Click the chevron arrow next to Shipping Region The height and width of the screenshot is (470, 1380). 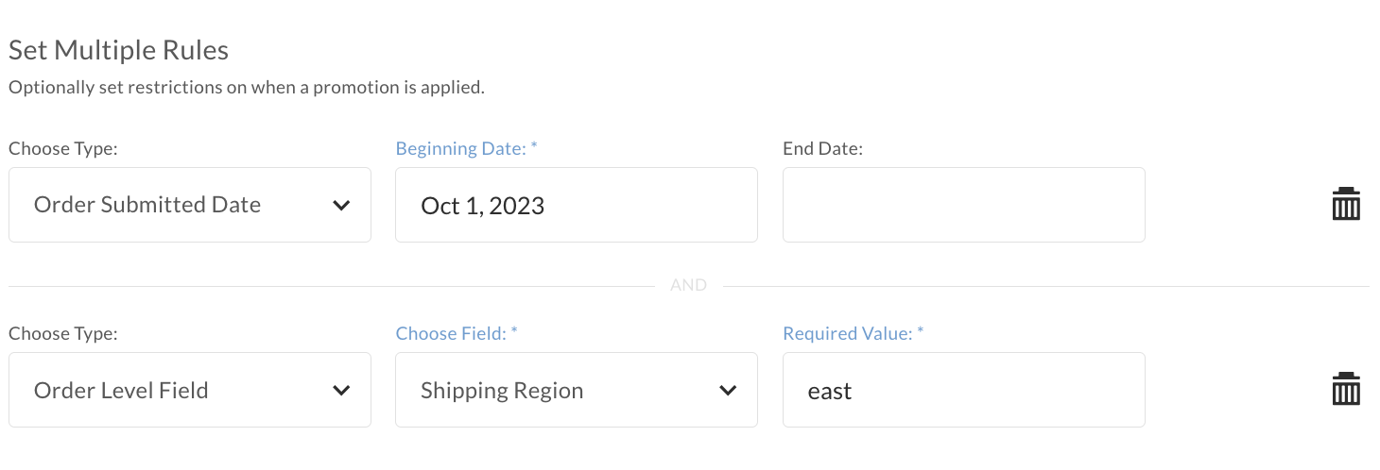[728, 391]
